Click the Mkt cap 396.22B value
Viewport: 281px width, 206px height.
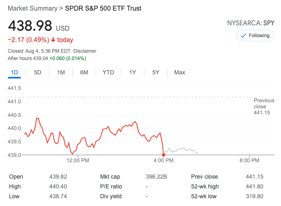(157, 177)
